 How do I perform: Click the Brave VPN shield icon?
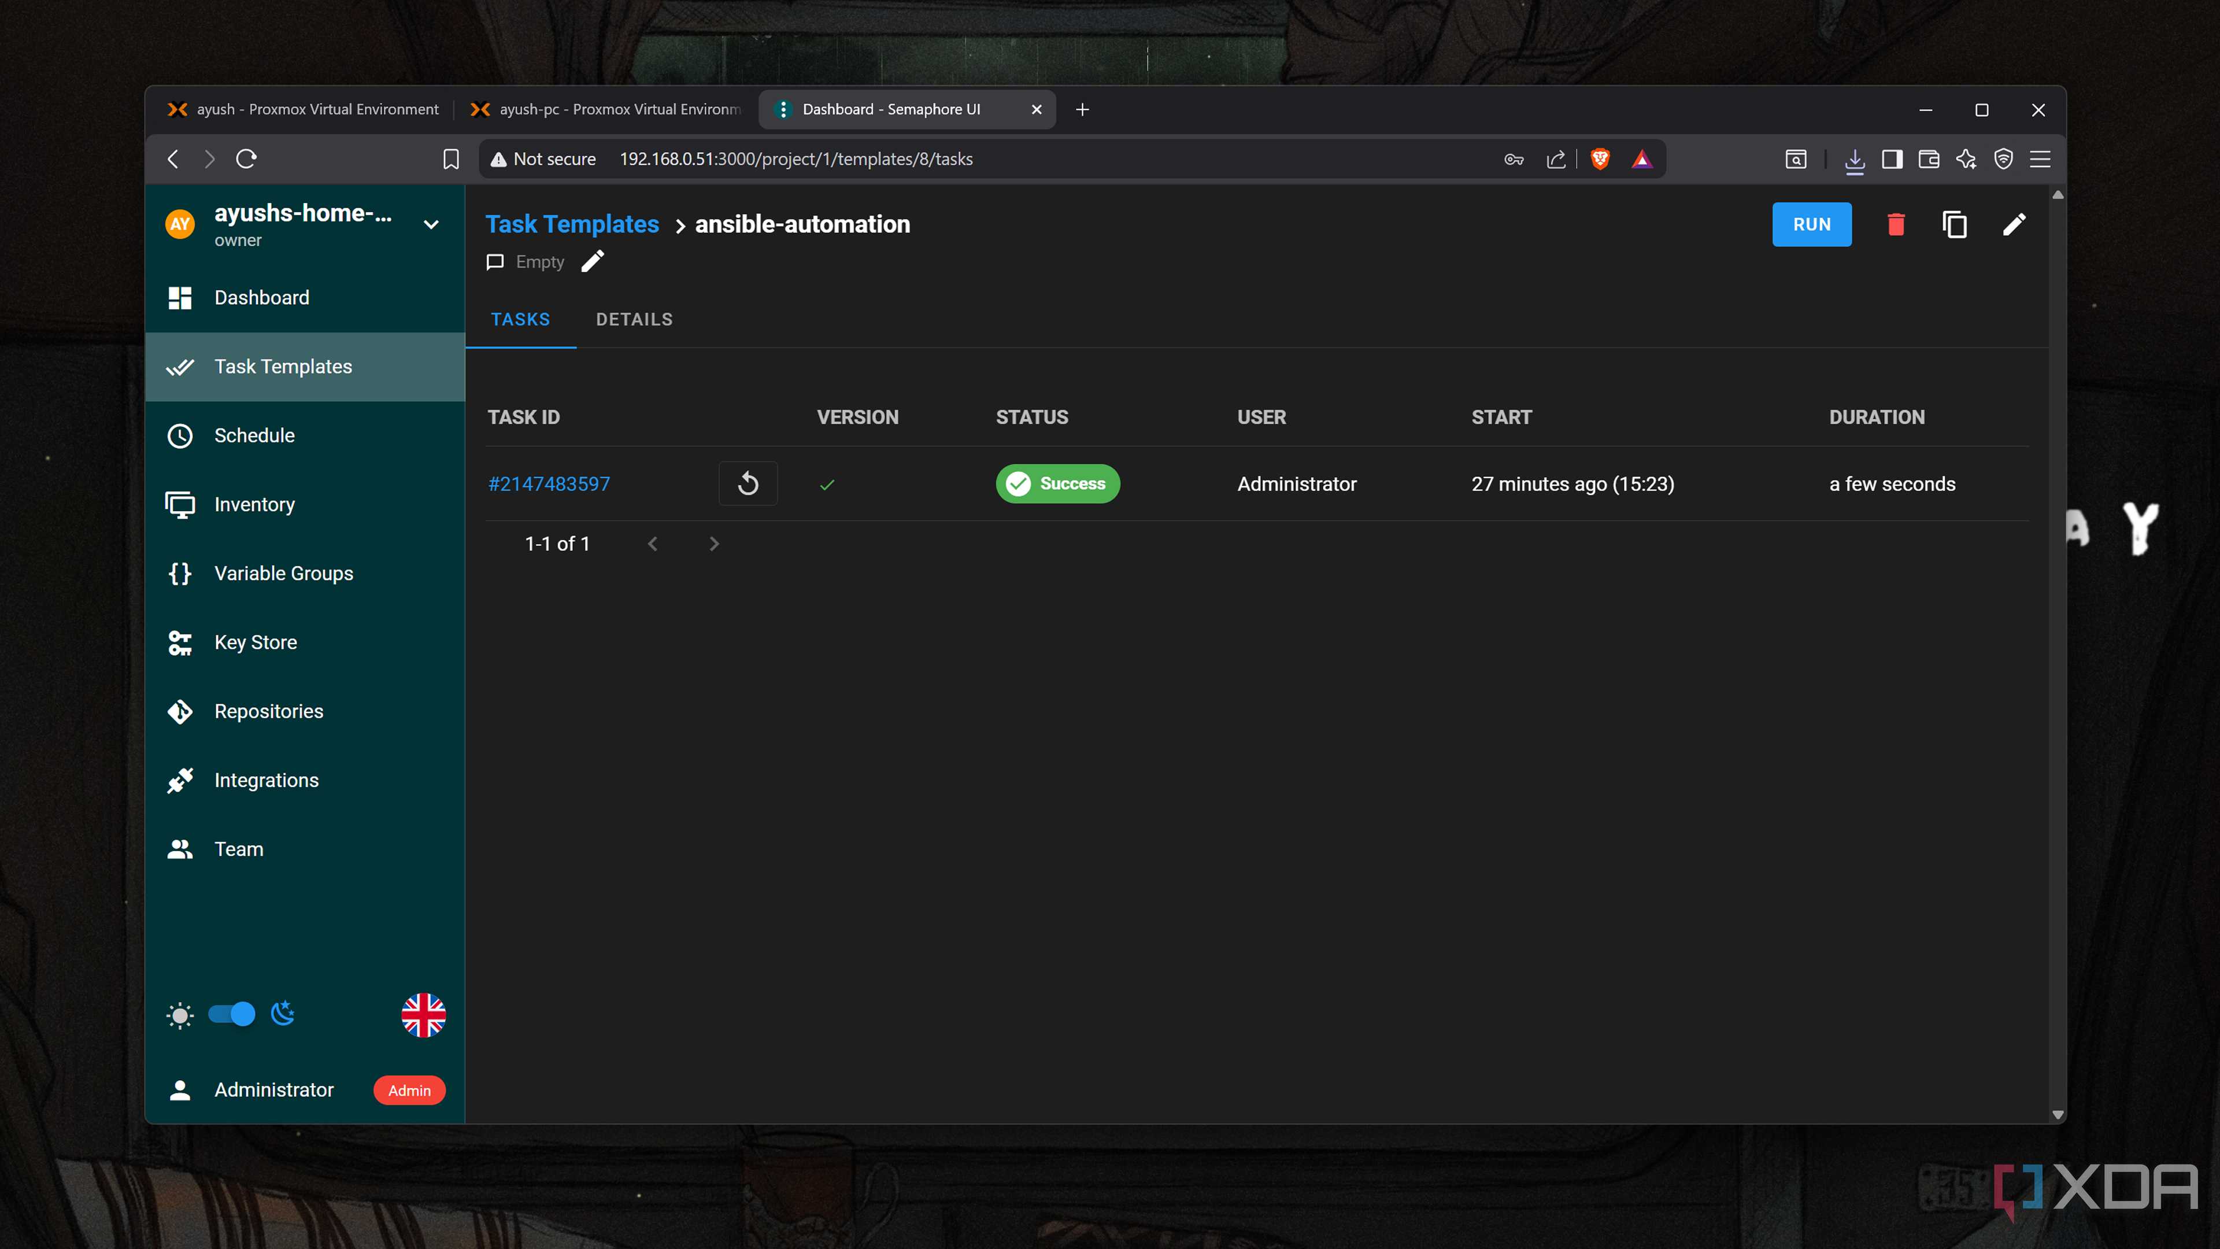(x=2004, y=158)
